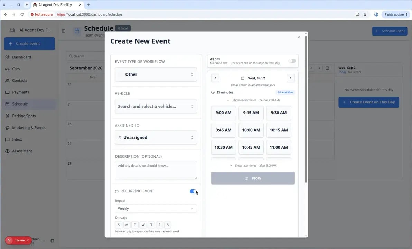
Task: Click Create event button in sidebar
Action: tap(29, 43)
